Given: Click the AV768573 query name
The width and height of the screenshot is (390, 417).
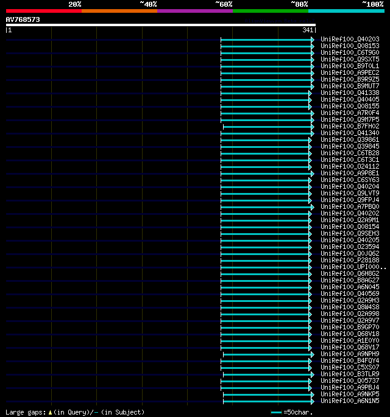Looking at the screenshot, I should [23, 19].
